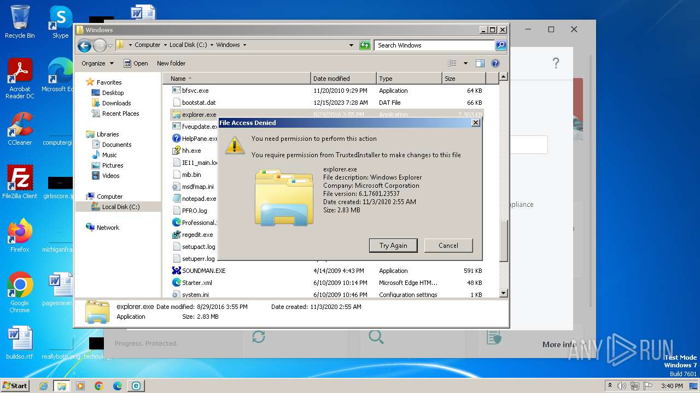700x393 pixels.
Task: Toggle the preview pane icon
Action: 480,63
